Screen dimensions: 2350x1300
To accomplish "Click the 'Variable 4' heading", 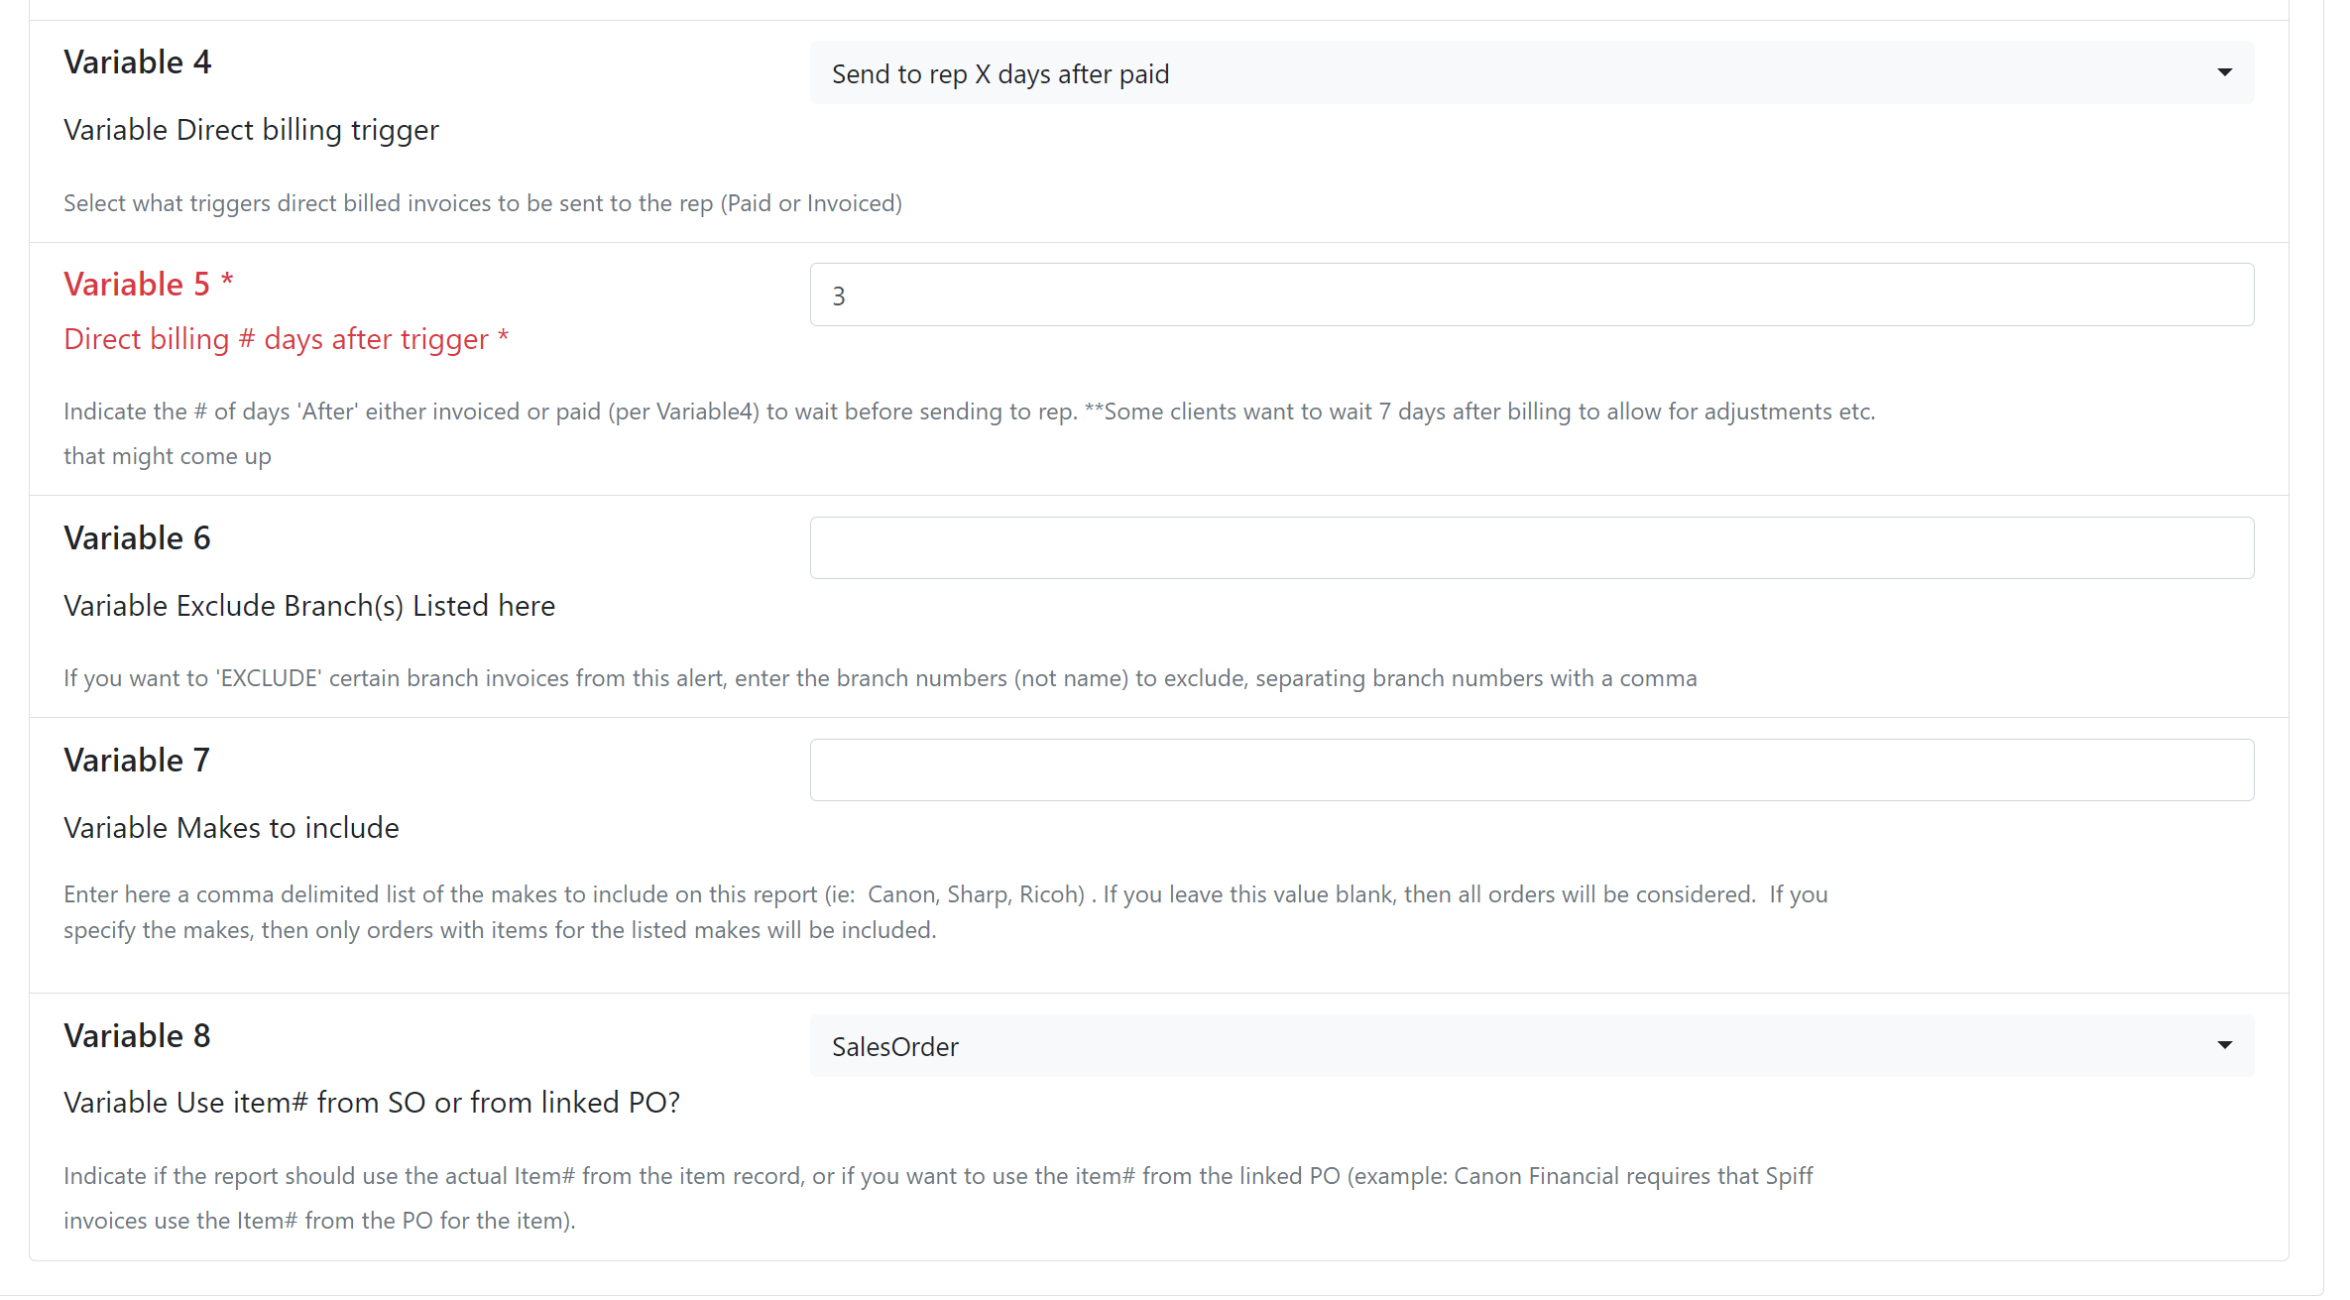I will click(138, 62).
